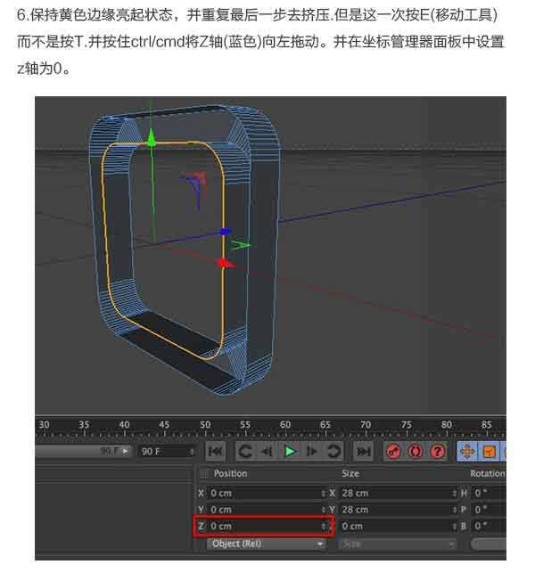Toggle the position move key icon
Screen dimensions: 535x581
466,452
